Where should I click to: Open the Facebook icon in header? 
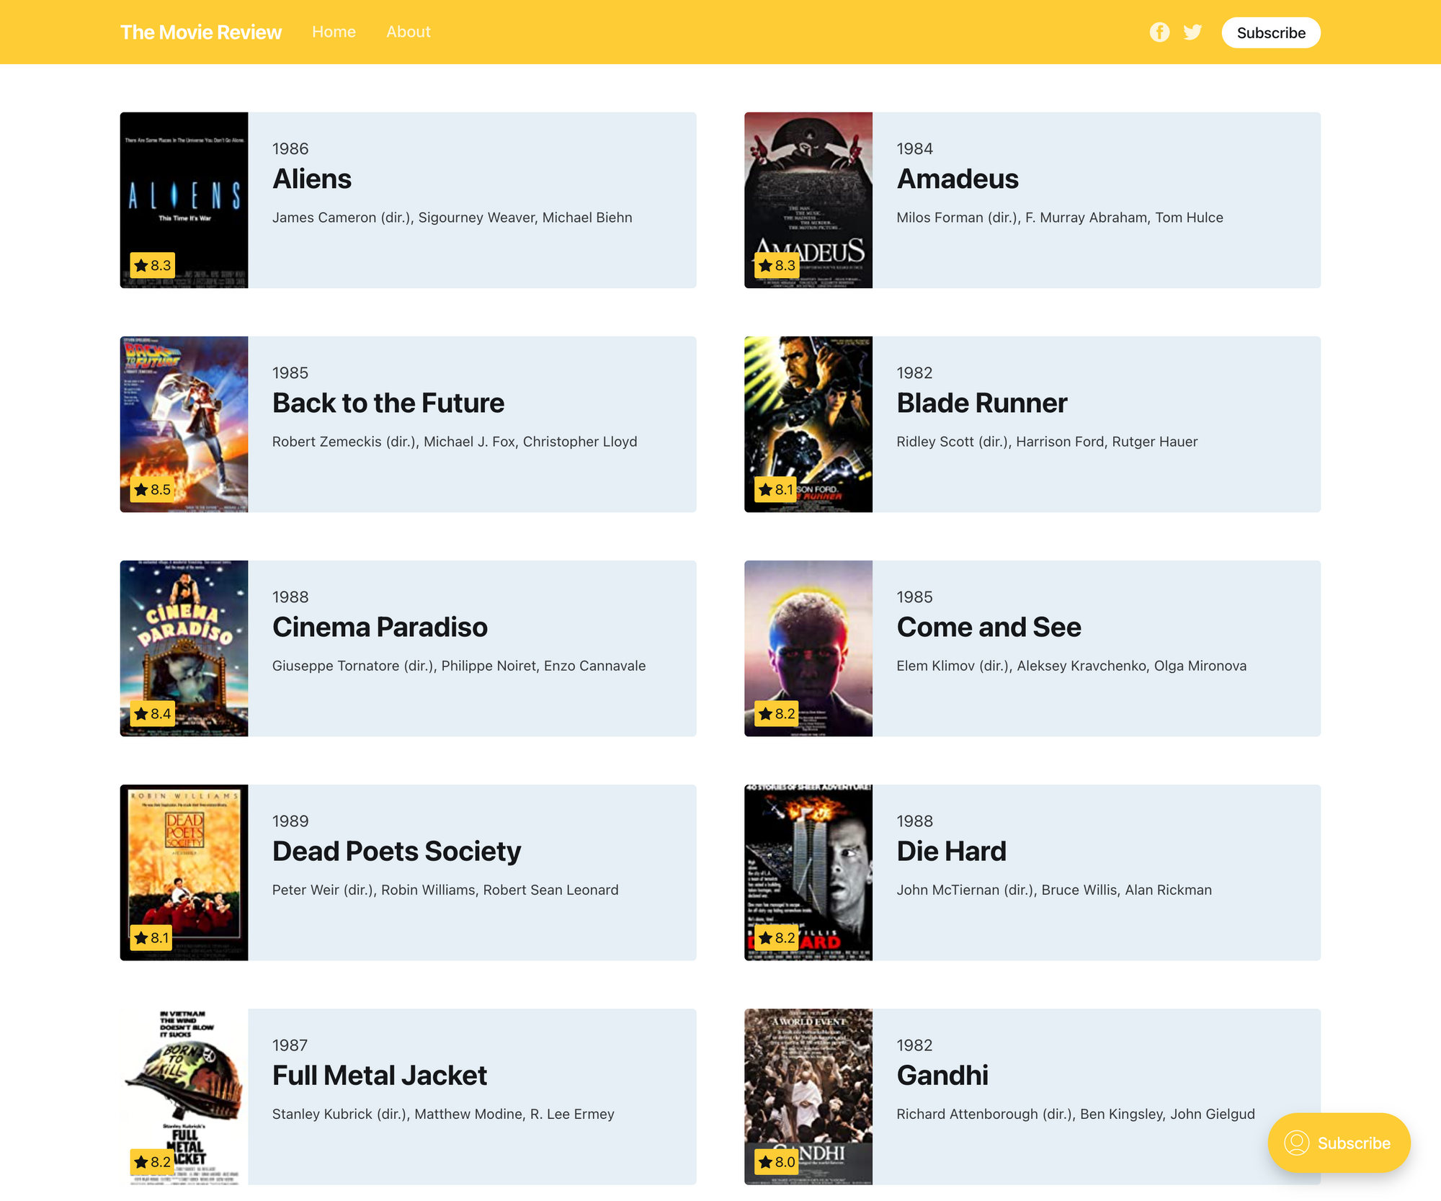click(x=1159, y=32)
